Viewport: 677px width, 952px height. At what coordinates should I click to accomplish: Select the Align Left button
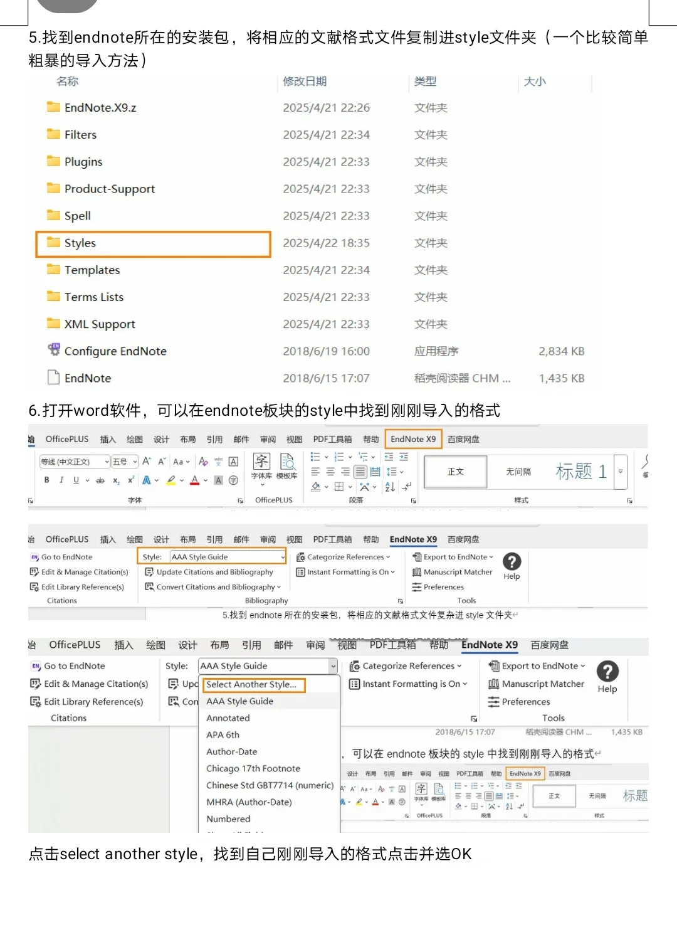pyautogui.click(x=315, y=472)
